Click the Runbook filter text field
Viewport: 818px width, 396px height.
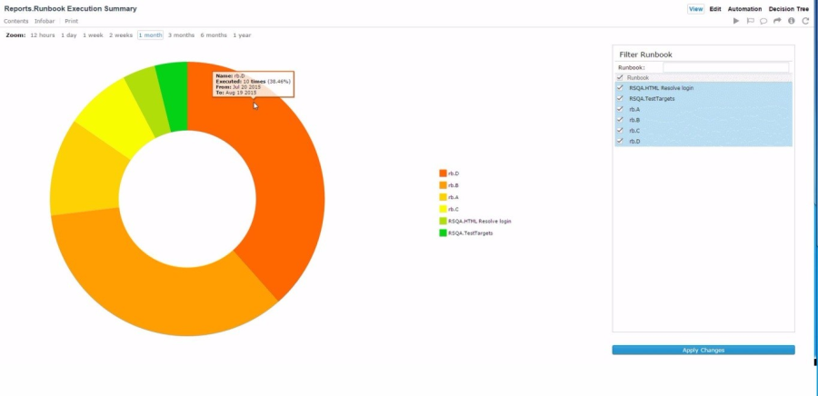[x=725, y=67]
